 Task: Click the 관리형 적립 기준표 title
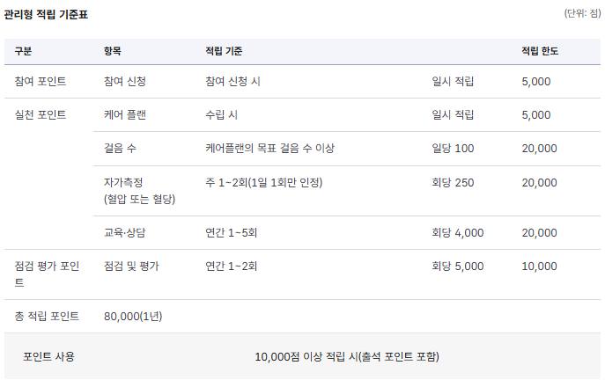(46, 15)
